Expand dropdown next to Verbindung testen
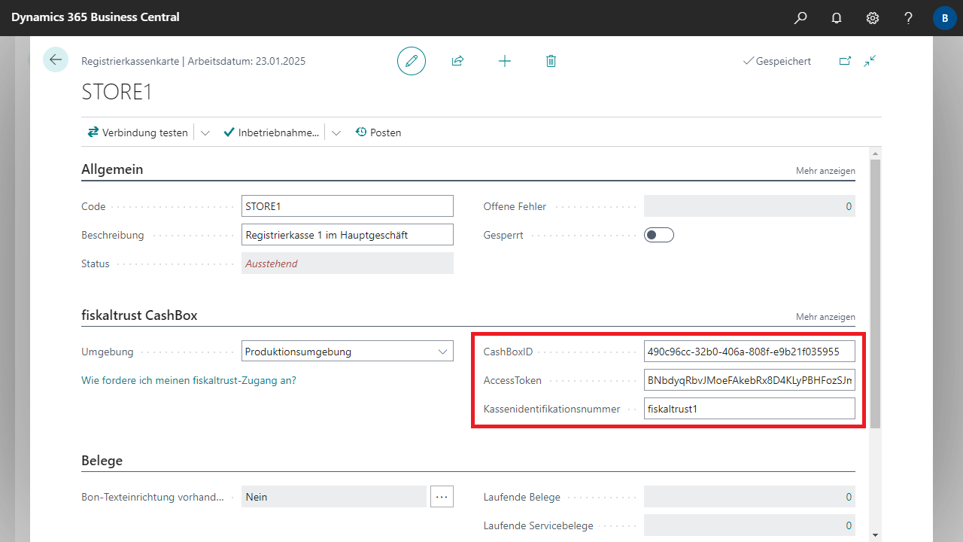 205,132
